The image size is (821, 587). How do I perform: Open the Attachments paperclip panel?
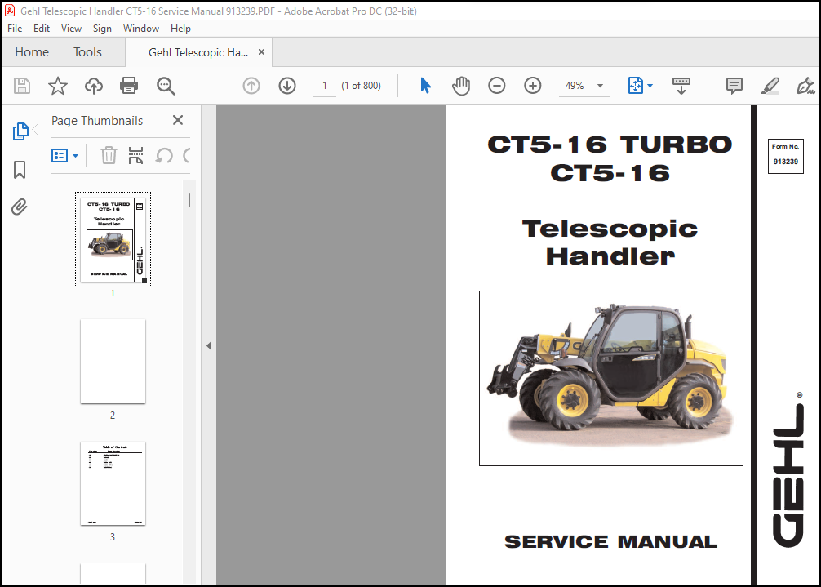(20, 207)
